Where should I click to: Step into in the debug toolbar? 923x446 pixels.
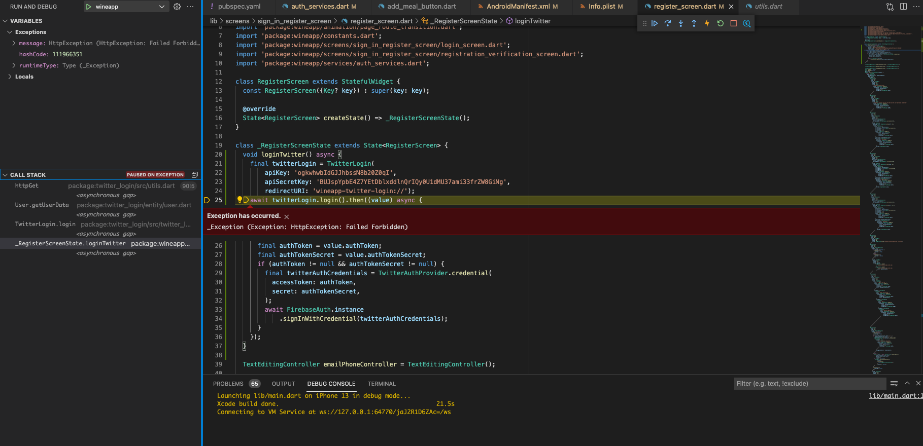point(681,23)
